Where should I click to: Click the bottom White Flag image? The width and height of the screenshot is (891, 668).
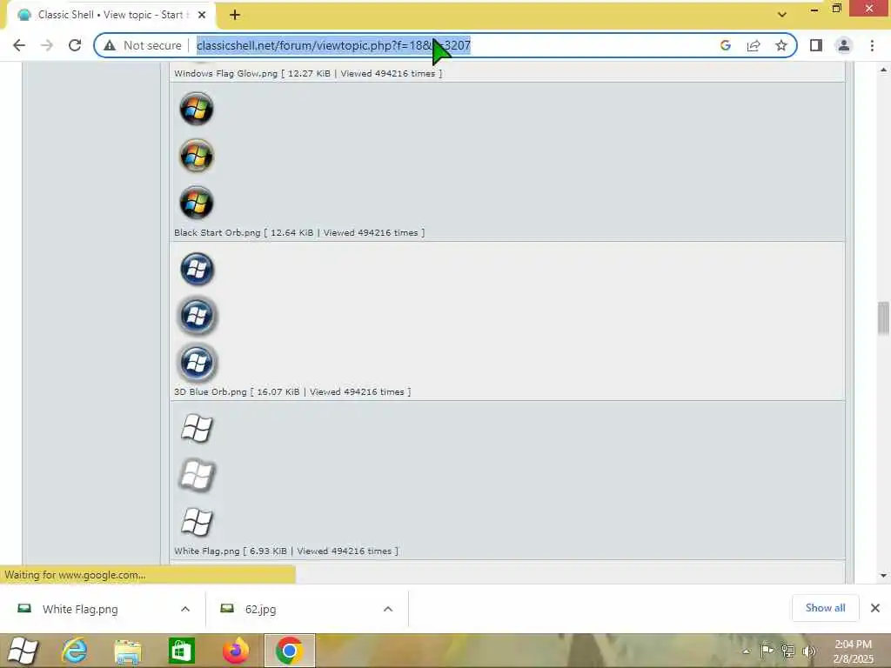coord(198,522)
